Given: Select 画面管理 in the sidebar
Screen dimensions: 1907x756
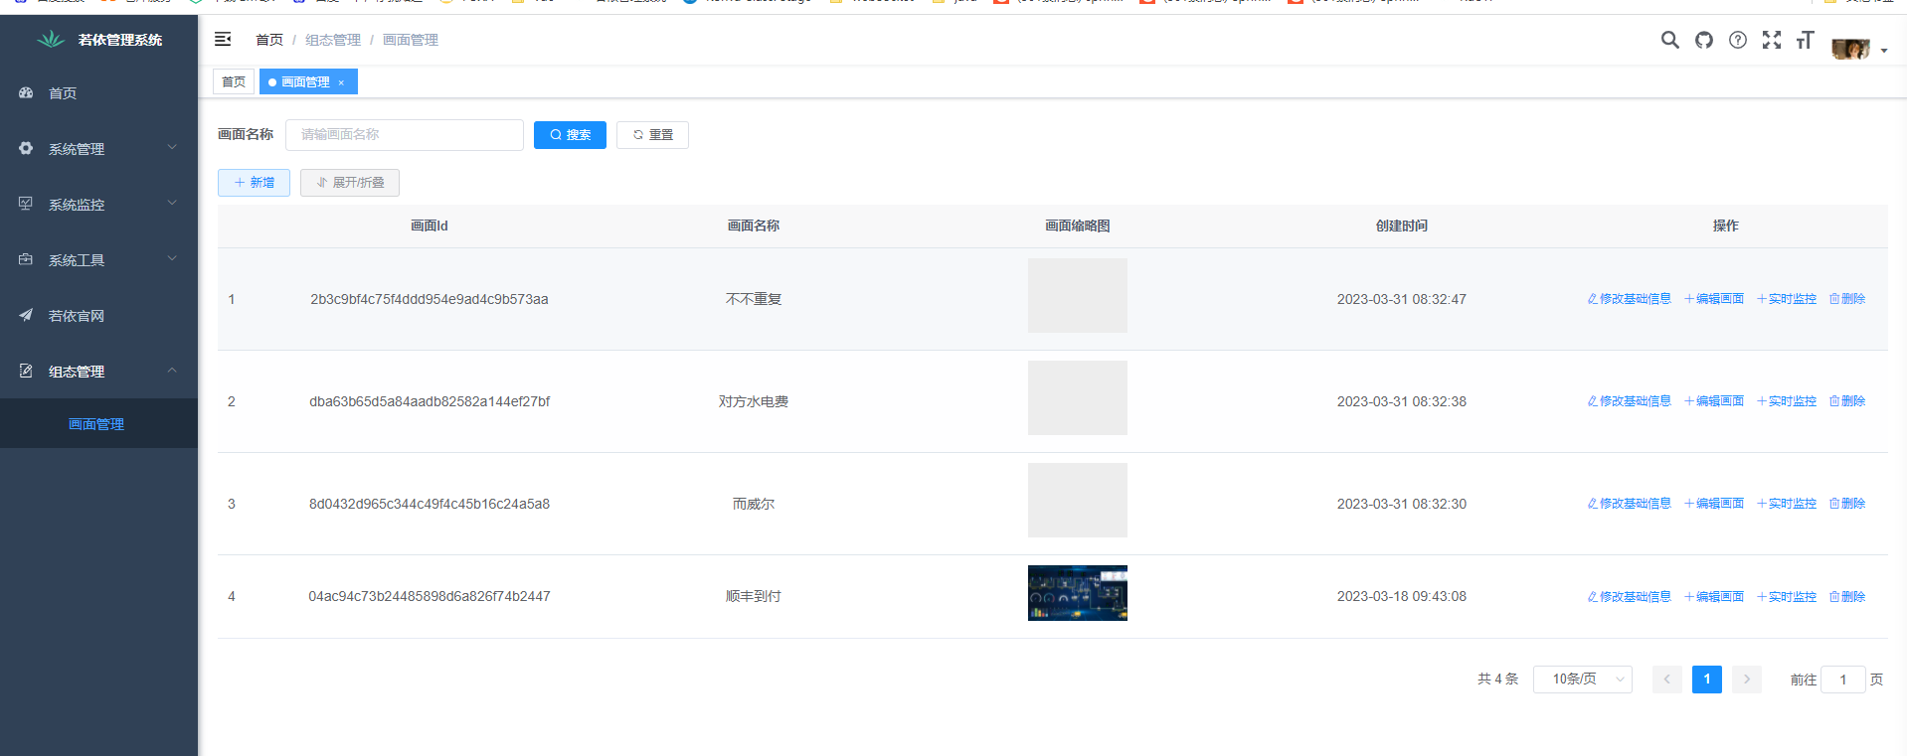Looking at the screenshot, I should 96,424.
